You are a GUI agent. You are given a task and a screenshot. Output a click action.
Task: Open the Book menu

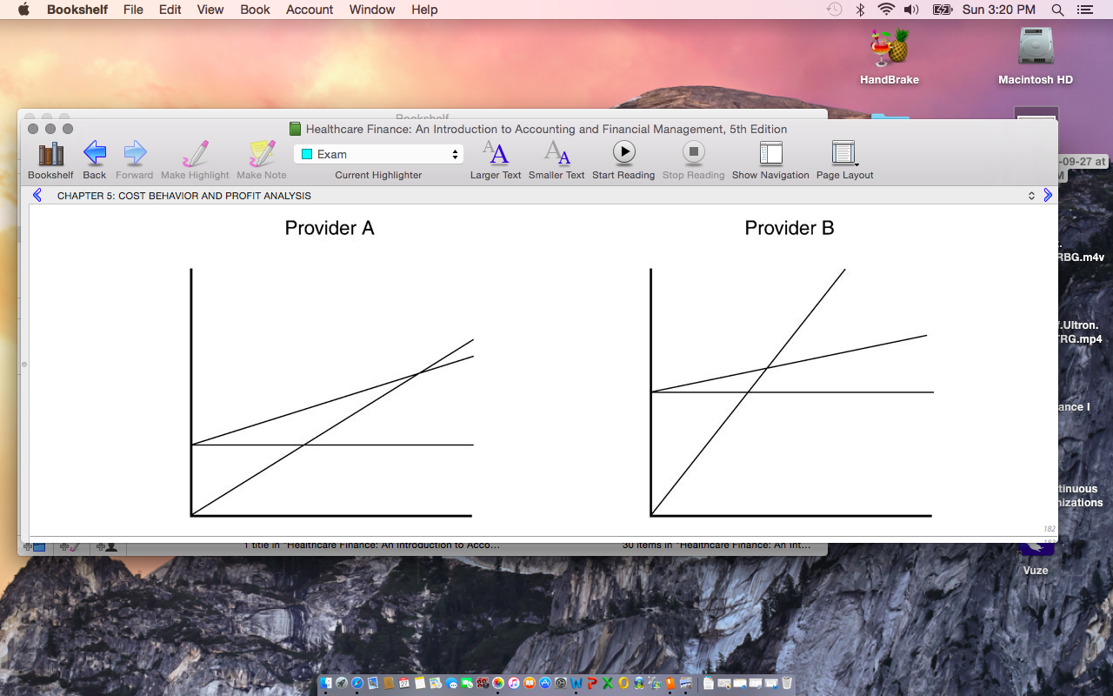point(254,10)
